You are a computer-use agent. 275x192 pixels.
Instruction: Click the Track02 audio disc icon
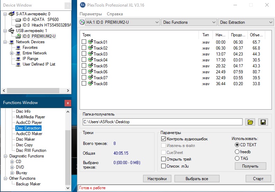click(x=90, y=48)
